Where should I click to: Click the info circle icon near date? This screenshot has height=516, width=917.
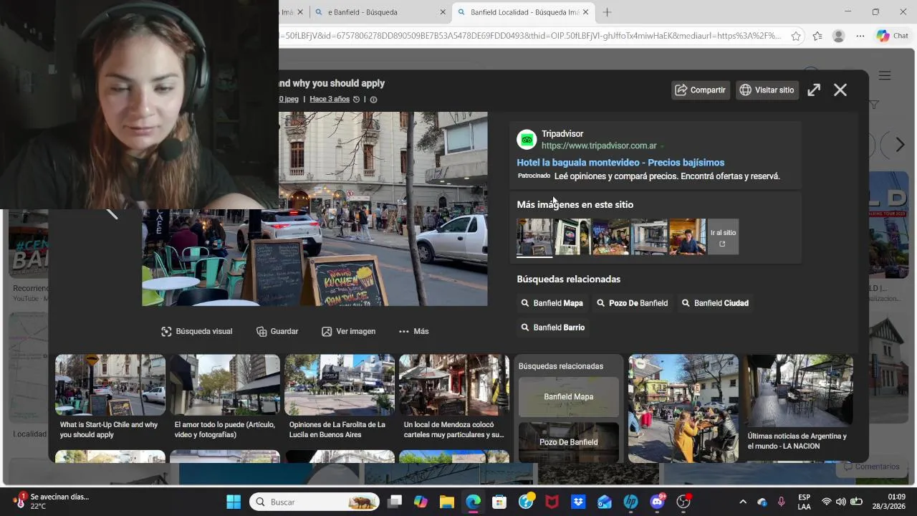coord(373,100)
